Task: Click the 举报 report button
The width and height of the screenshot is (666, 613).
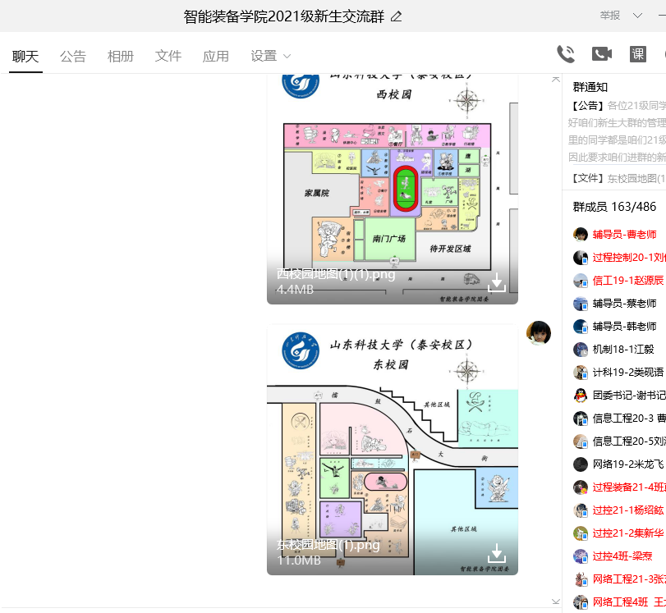Action: click(610, 16)
